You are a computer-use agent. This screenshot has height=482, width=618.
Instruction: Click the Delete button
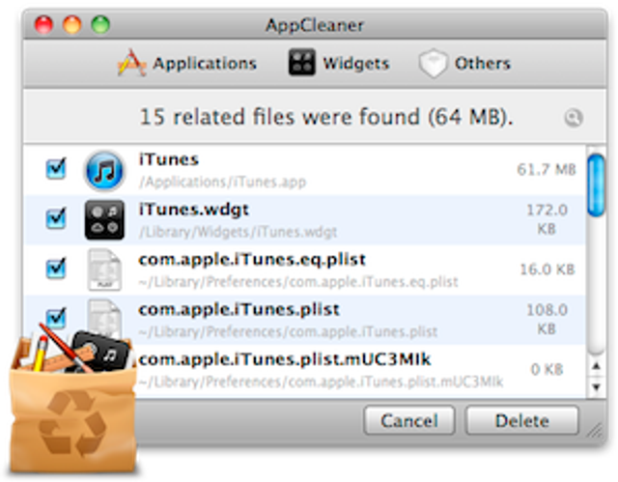pyautogui.click(x=521, y=420)
